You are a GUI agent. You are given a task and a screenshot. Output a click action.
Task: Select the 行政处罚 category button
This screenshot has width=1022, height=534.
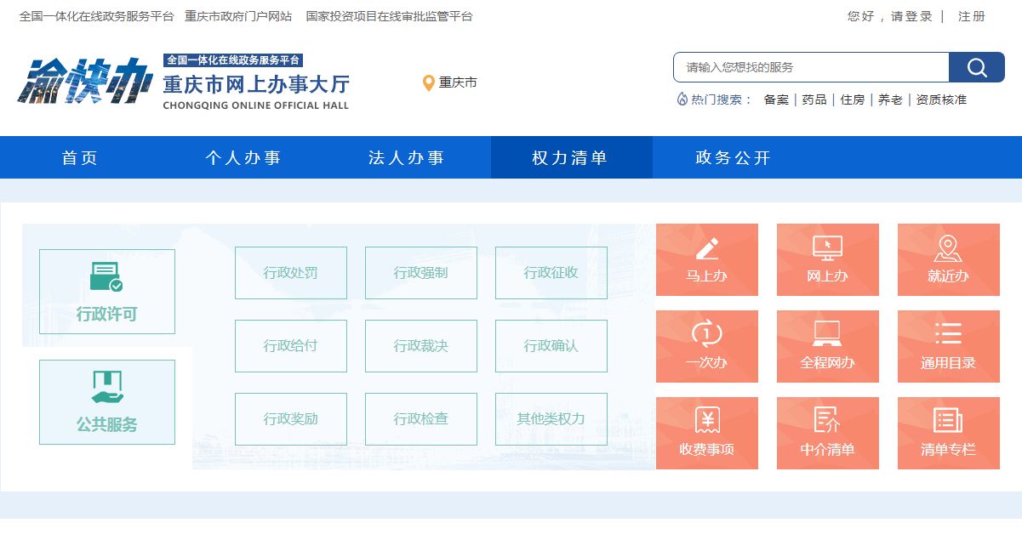[290, 273]
